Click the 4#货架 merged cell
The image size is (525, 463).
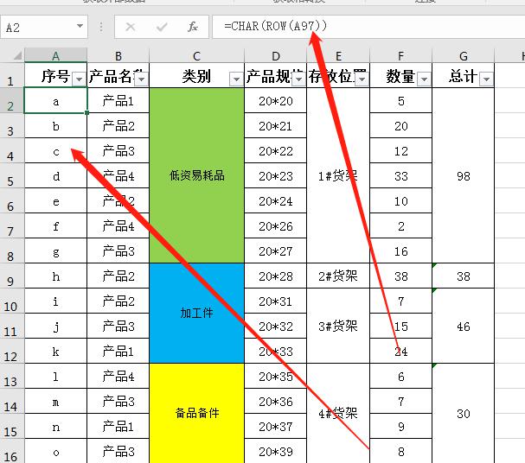click(338, 414)
